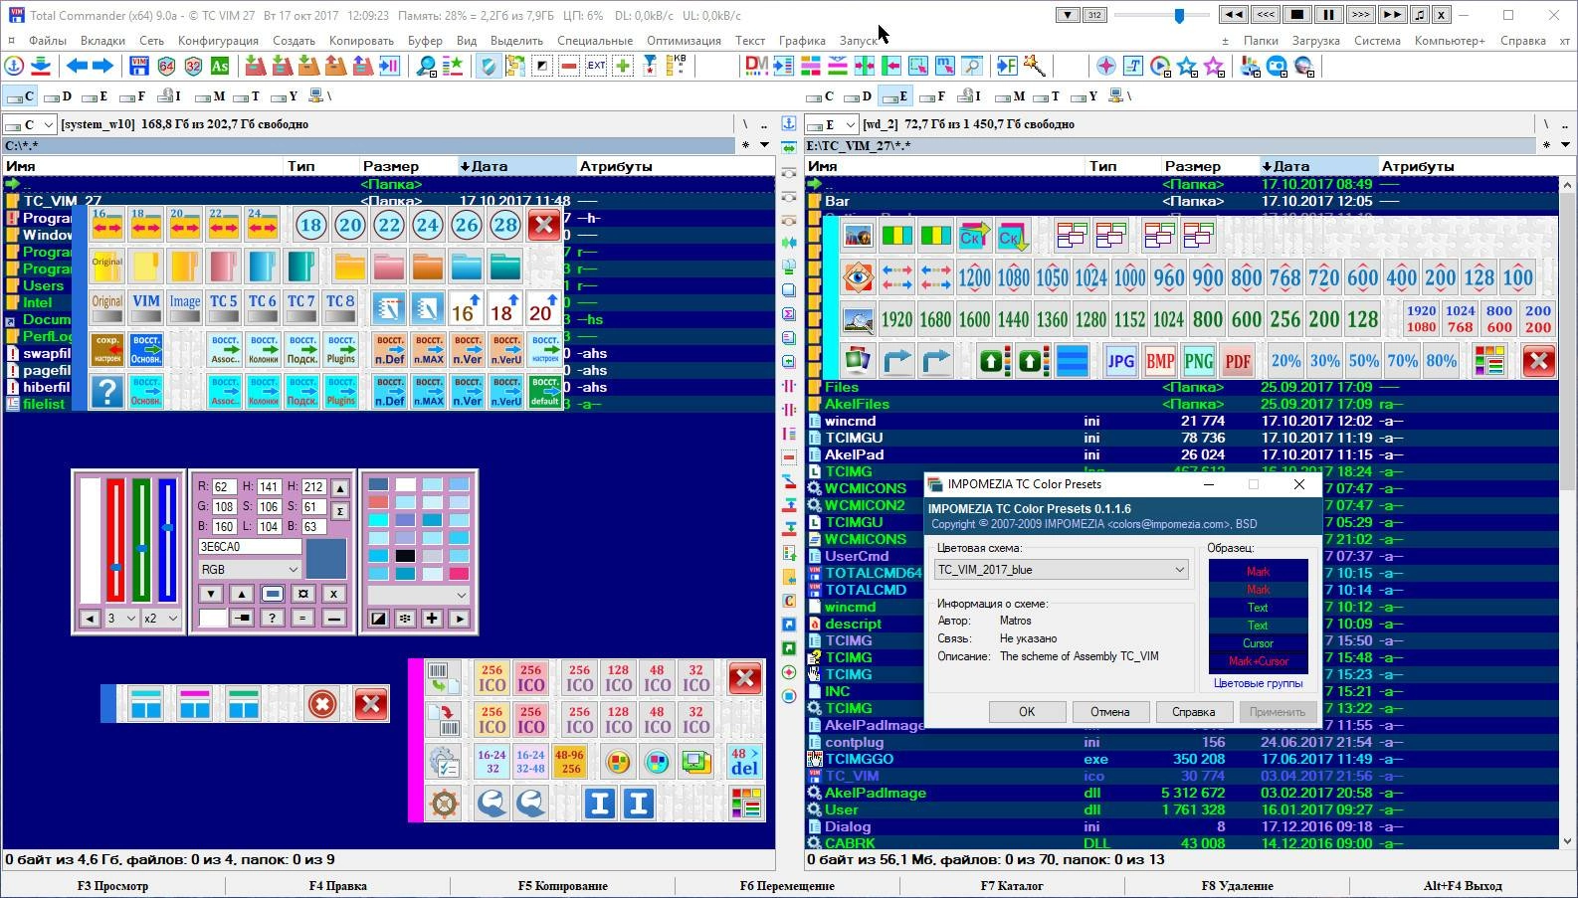
Task: Click the DM toolbar icon
Action: [x=756, y=66]
